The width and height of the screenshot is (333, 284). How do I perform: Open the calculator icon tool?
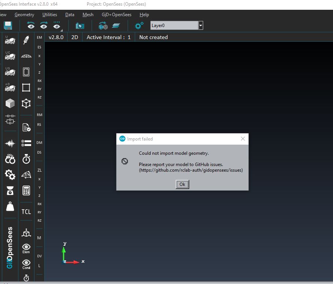(26, 190)
